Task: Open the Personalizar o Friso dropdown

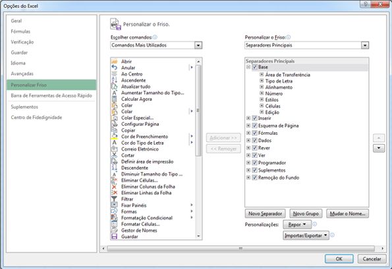Action: (365, 45)
